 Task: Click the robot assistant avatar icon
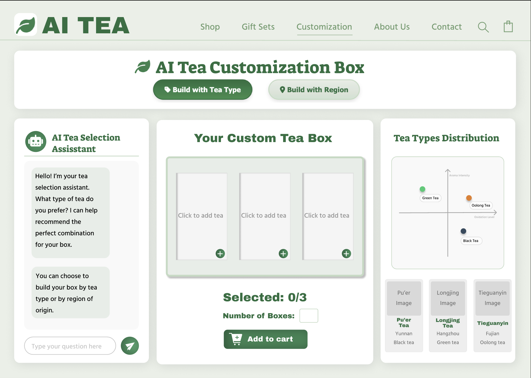click(x=36, y=141)
